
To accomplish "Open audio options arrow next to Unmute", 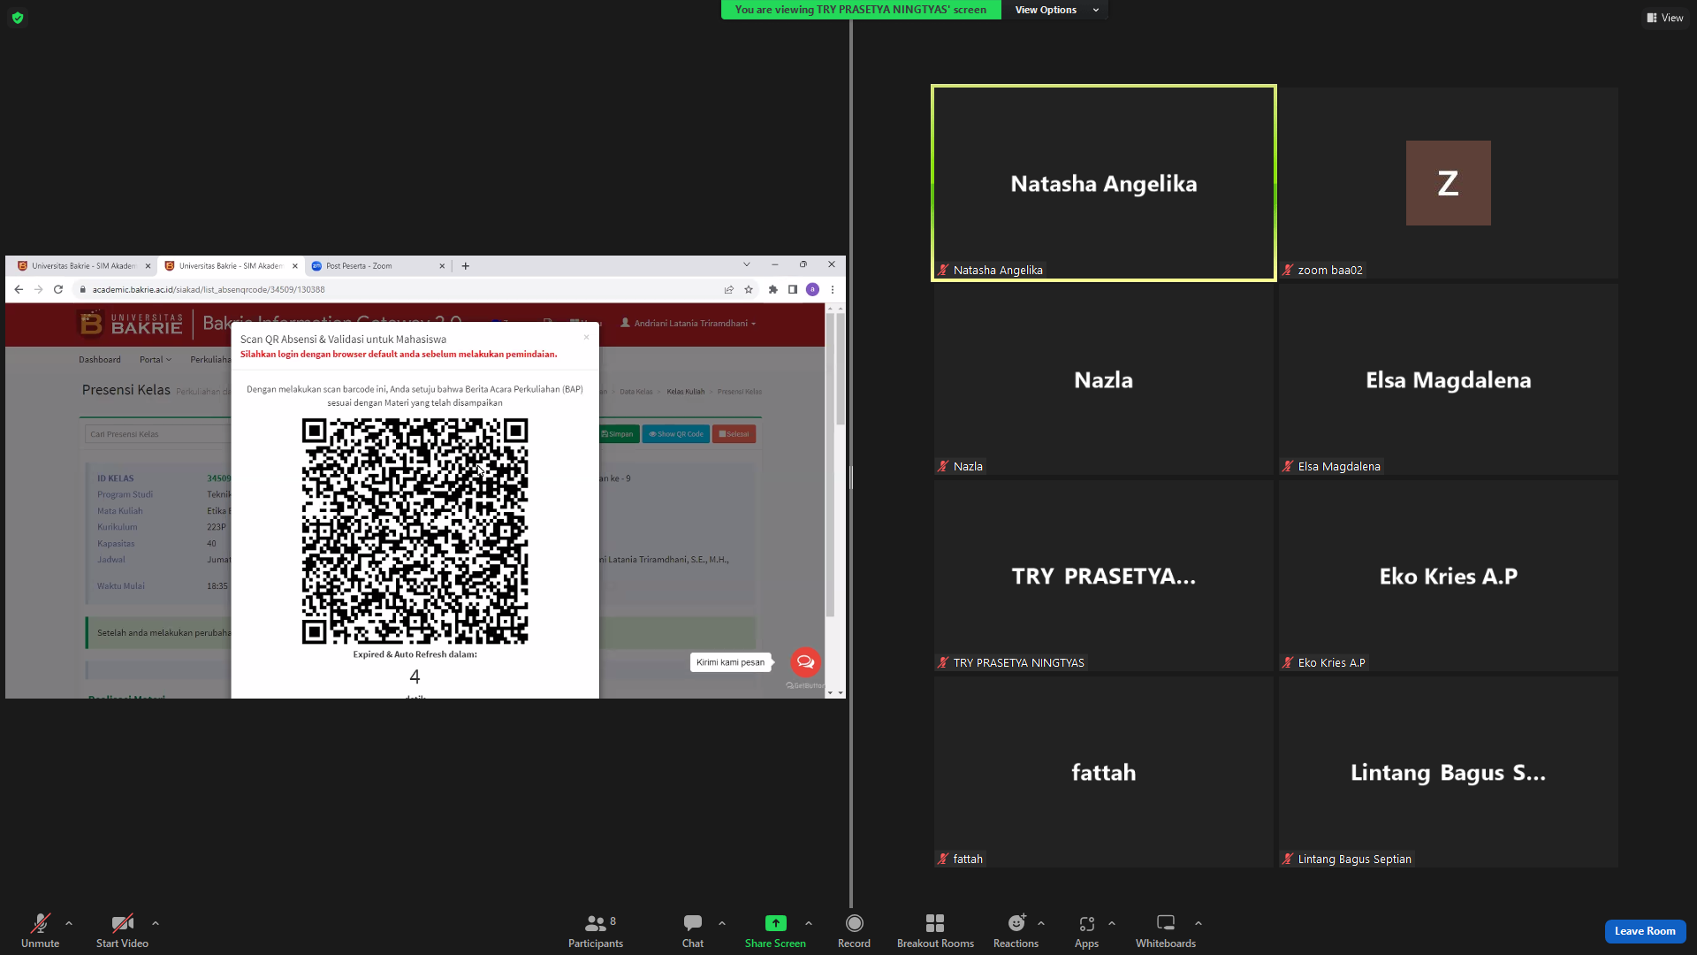I will (69, 923).
